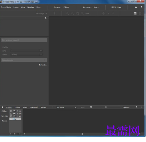
Task: Open the Image menu
Action: tap(16, 7)
